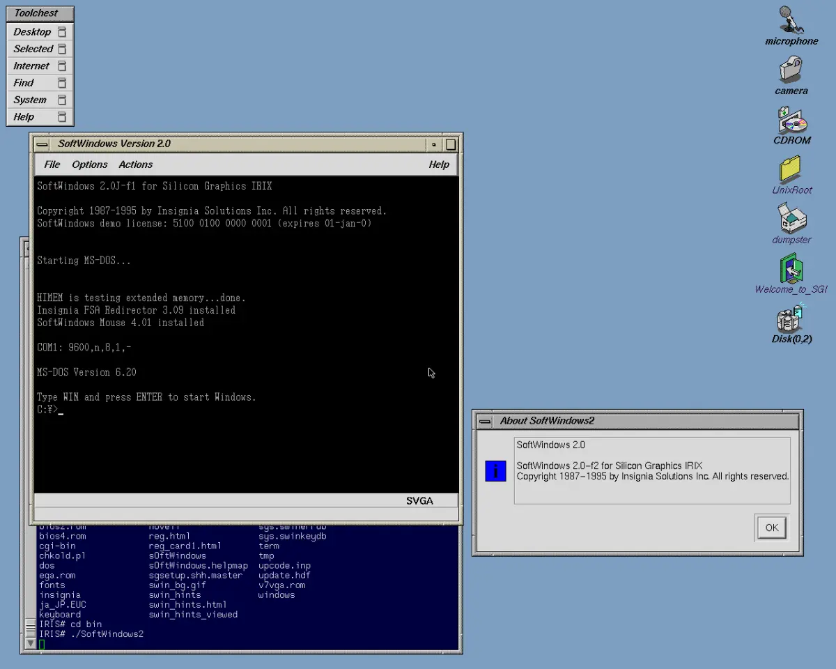Click the SoftWindows Version 2.0 title bar
The height and width of the screenshot is (669, 836).
238,144
